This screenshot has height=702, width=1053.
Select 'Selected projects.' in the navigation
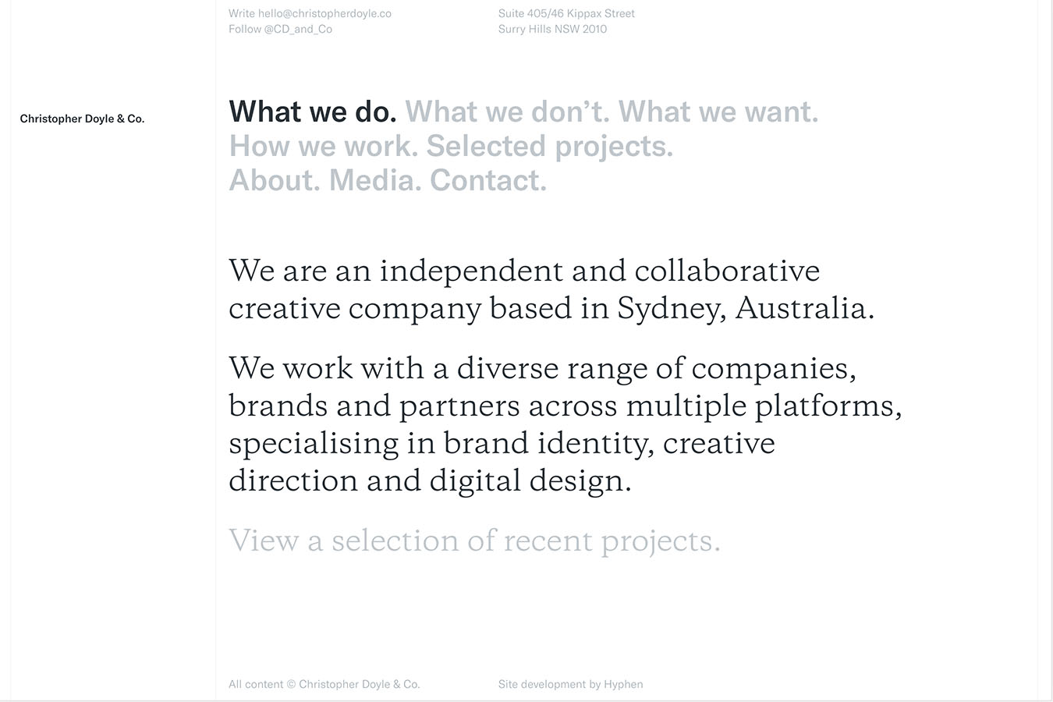pyautogui.click(x=550, y=146)
